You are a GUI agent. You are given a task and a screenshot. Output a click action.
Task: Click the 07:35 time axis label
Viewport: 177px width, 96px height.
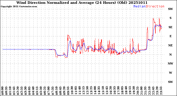tap(53, 91)
